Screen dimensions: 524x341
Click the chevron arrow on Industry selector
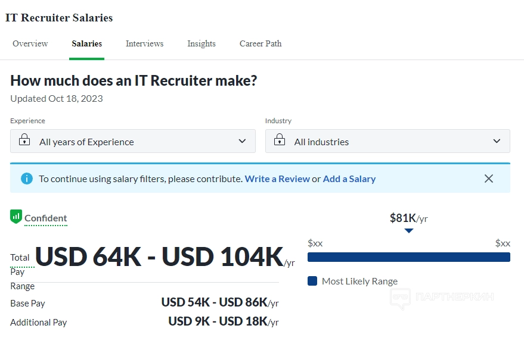point(497,141)
